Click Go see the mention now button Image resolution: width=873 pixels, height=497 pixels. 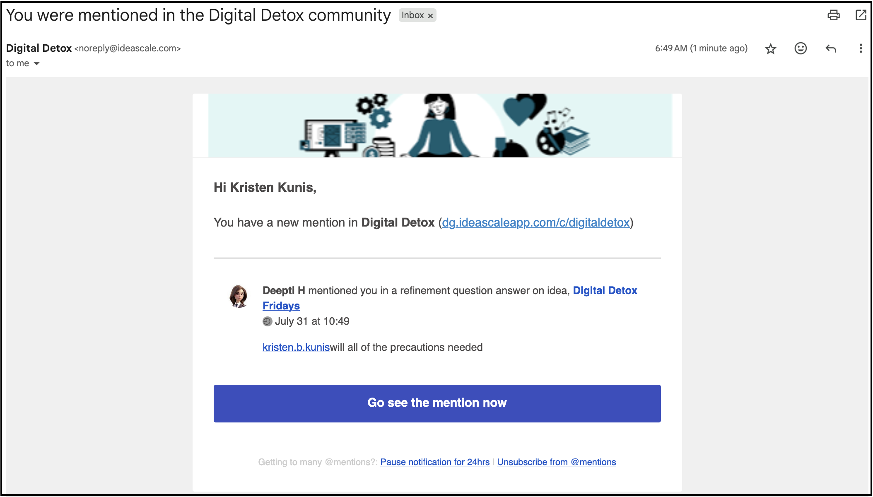(437, 403)
